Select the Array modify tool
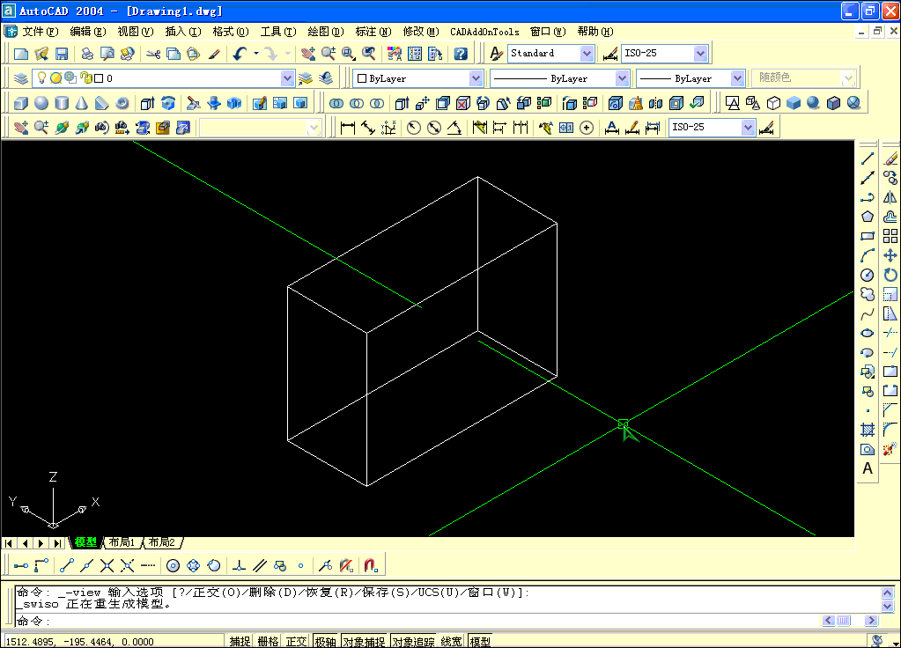This screenshot has width=901, height=648. pos(890,236)
